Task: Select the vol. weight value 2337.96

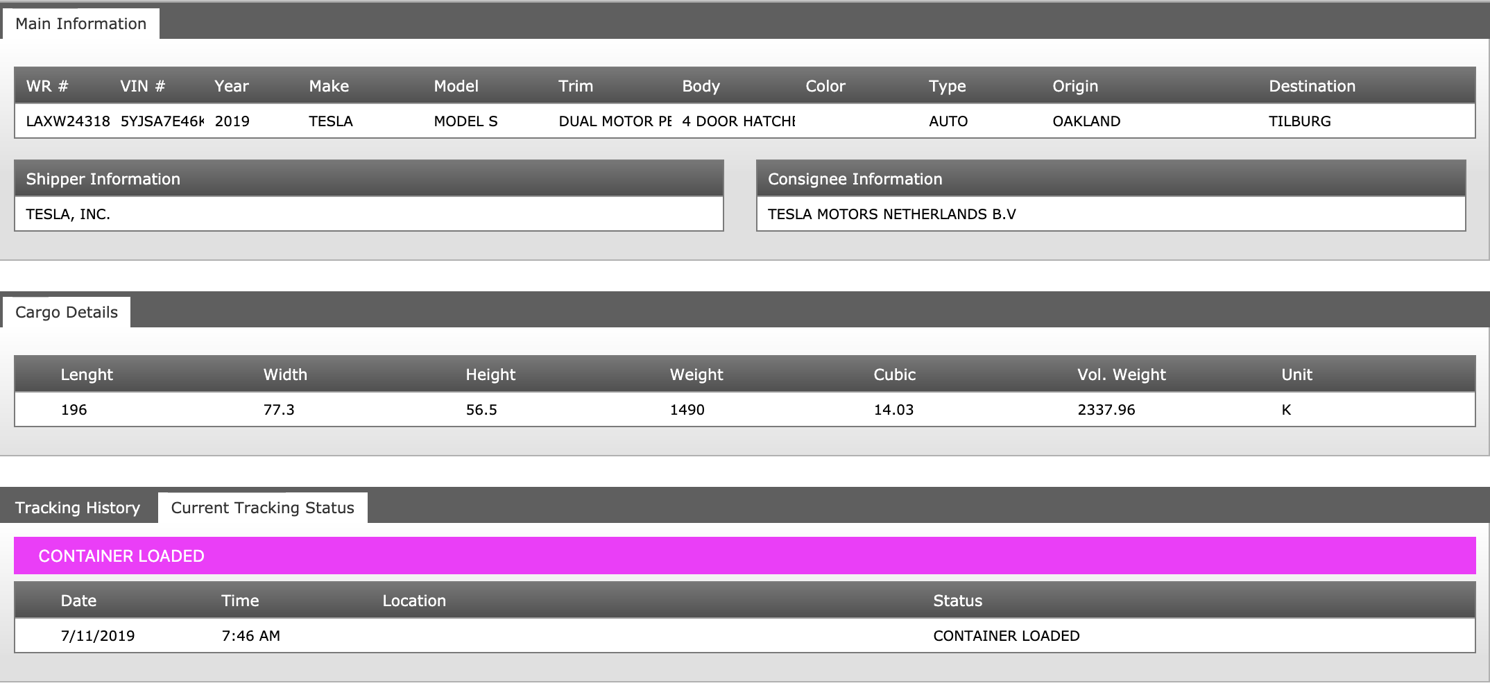Action: (1106, 410)
